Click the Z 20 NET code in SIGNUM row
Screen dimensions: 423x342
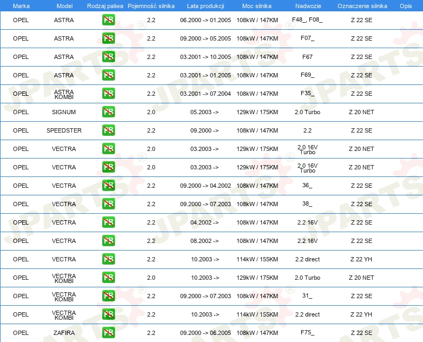[x=361, y=112]
